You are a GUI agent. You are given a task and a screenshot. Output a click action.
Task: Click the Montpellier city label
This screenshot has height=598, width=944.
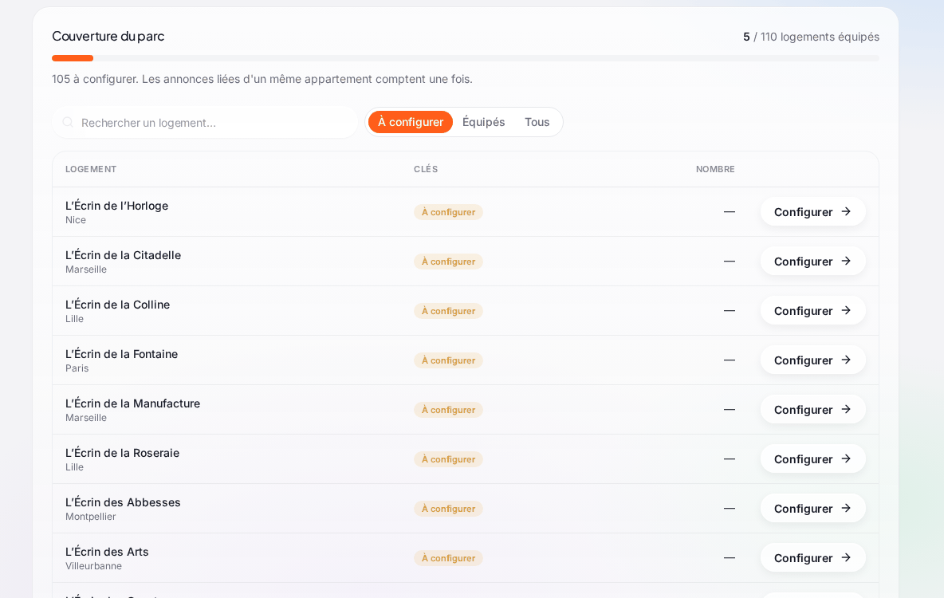[x=90, y=516]
